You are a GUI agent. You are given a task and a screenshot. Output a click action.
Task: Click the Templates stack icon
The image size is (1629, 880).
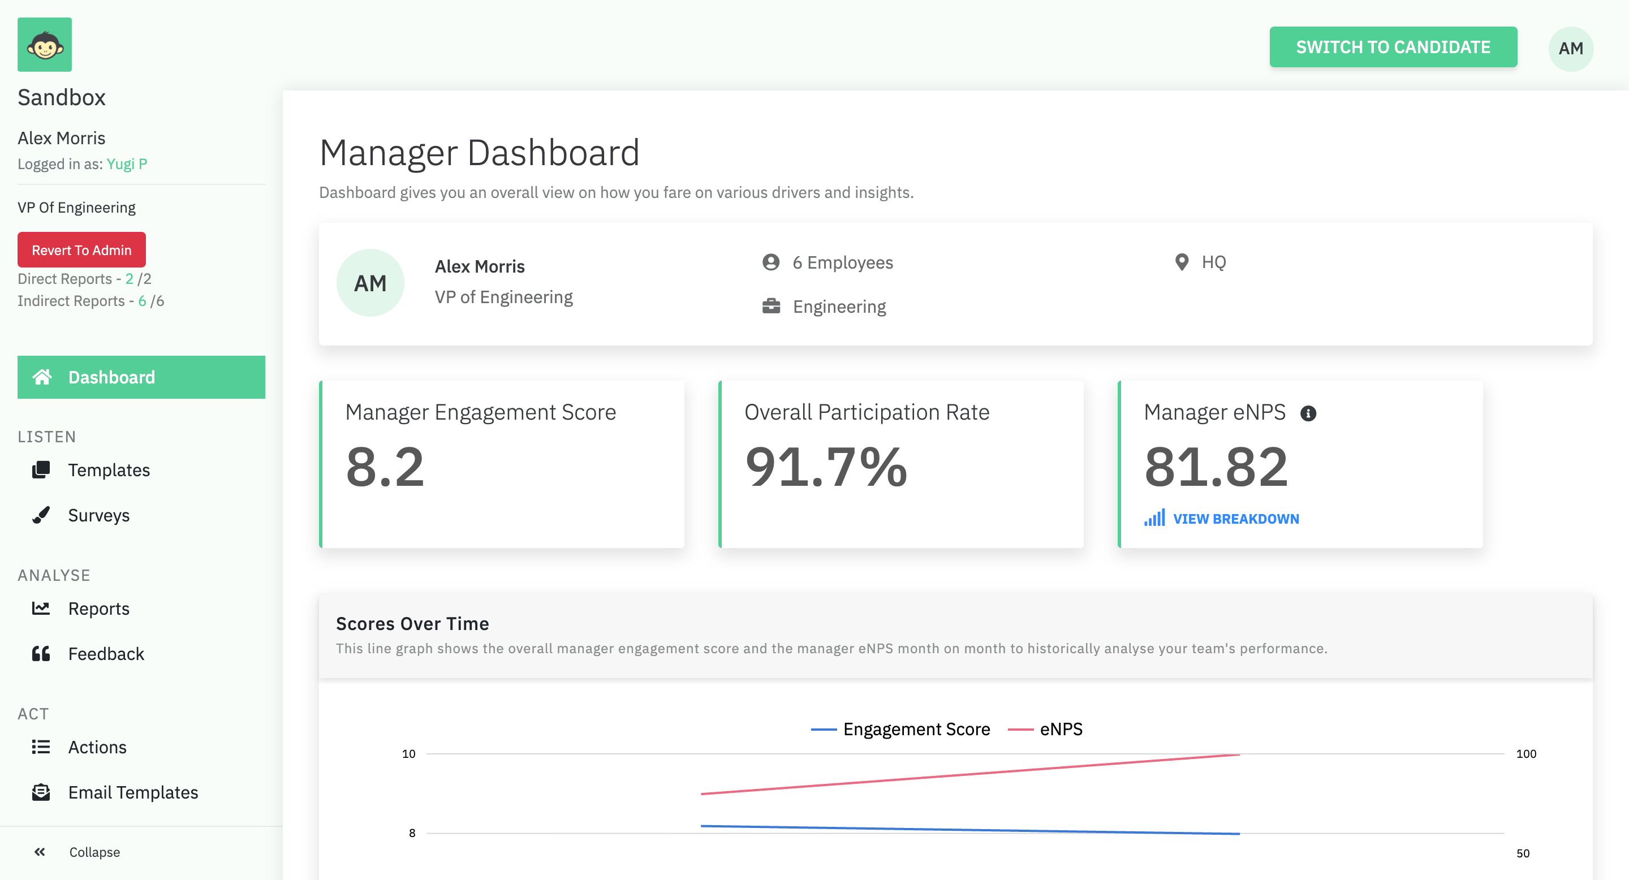point(41,470)
